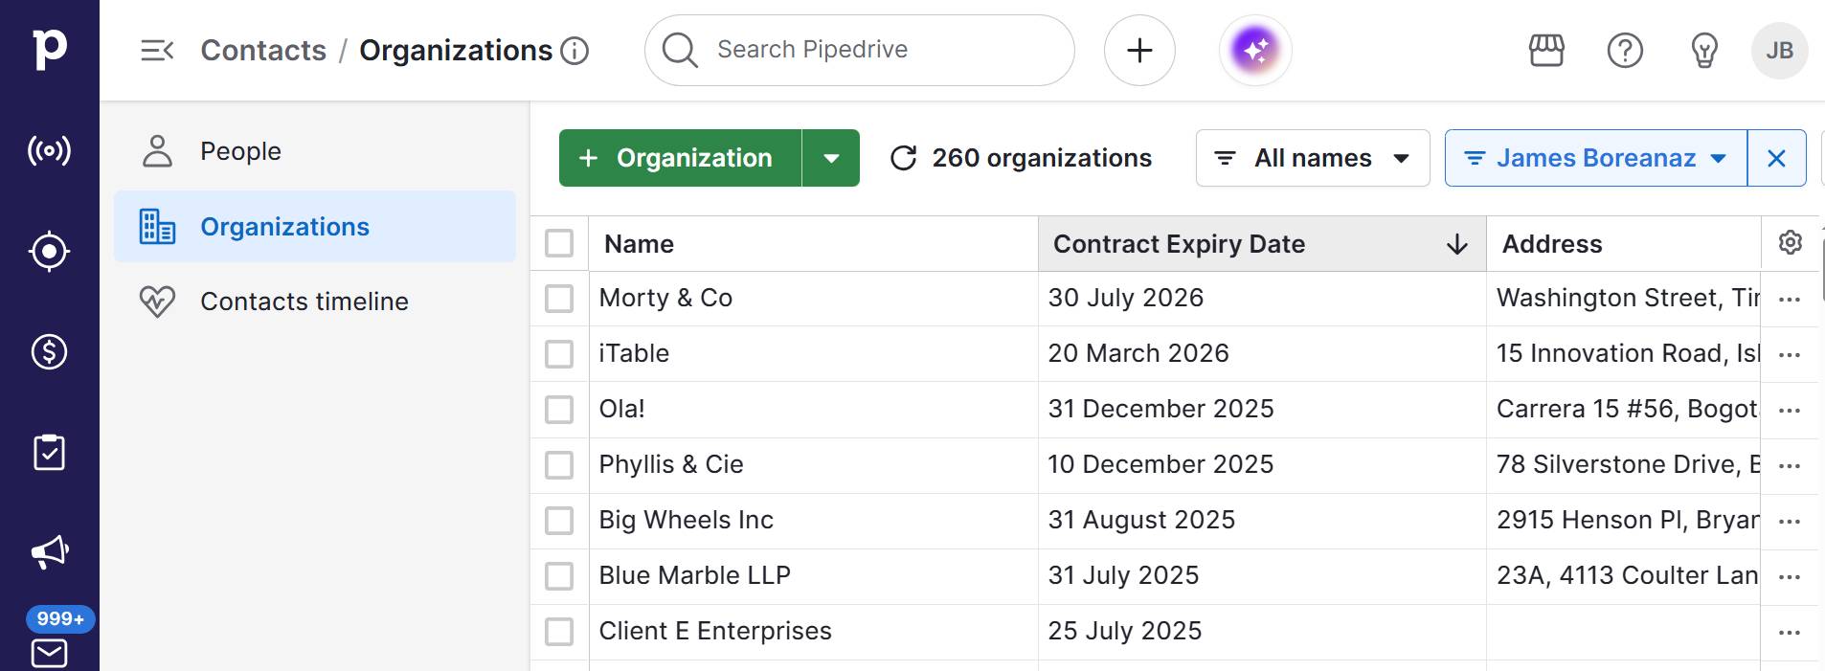The image size is (1825, 671).
Task: Open Activities clipboard check icon
Action: click(49, 453)
